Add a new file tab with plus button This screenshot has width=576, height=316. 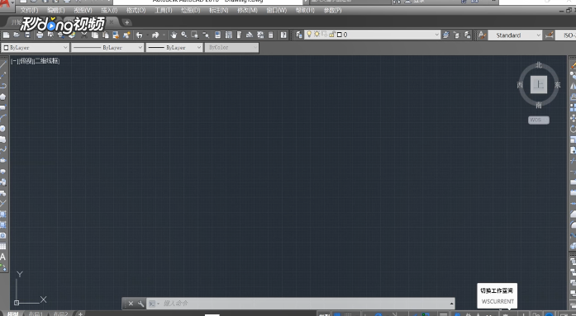126,22
